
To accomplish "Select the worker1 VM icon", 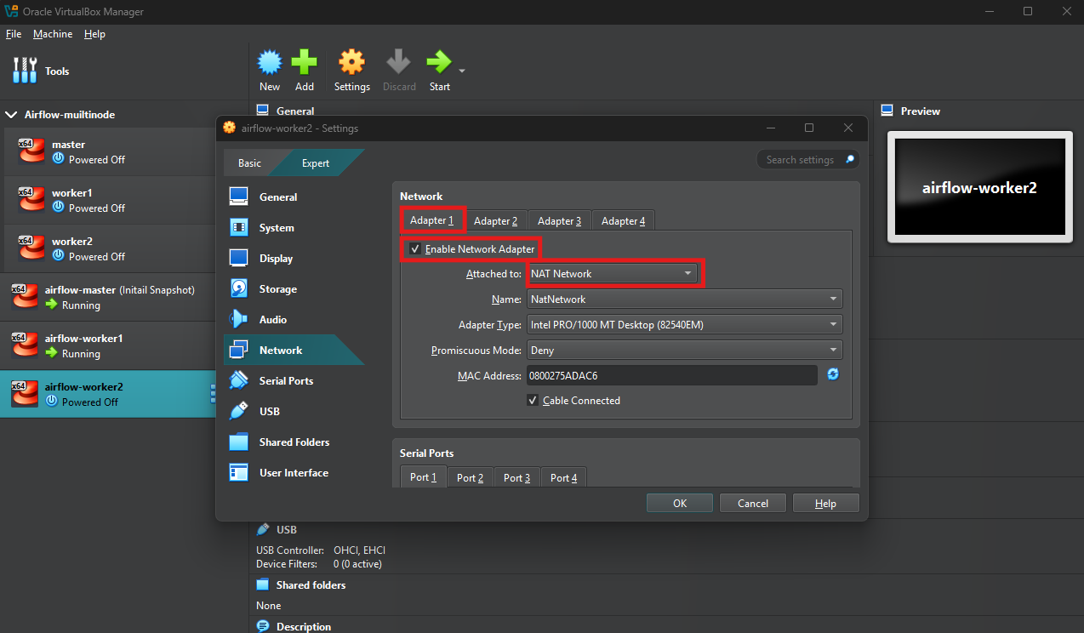I will [31, 200].
